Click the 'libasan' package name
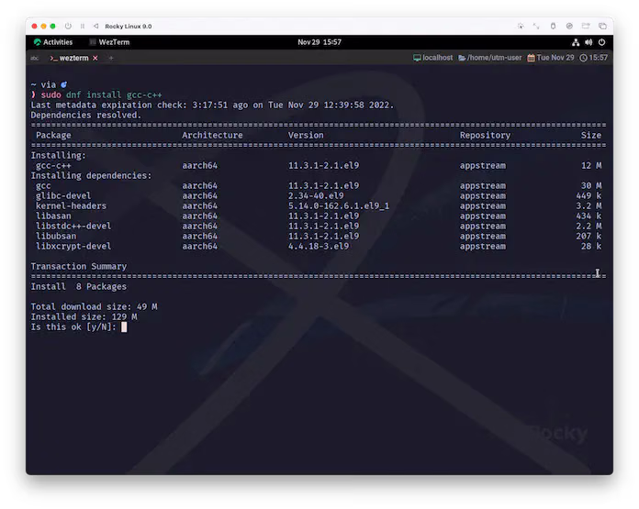639x509 pixels. click(x=53, y=216)
